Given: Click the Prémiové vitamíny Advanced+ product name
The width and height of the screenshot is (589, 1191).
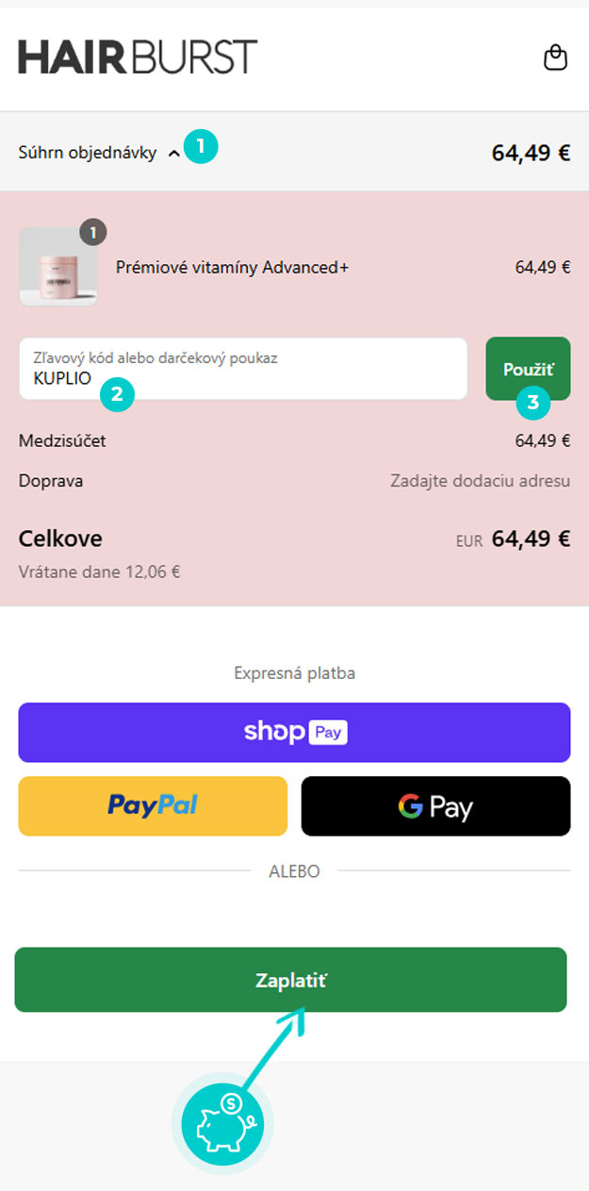Looking at the screenshot, I should pos(232,268).
